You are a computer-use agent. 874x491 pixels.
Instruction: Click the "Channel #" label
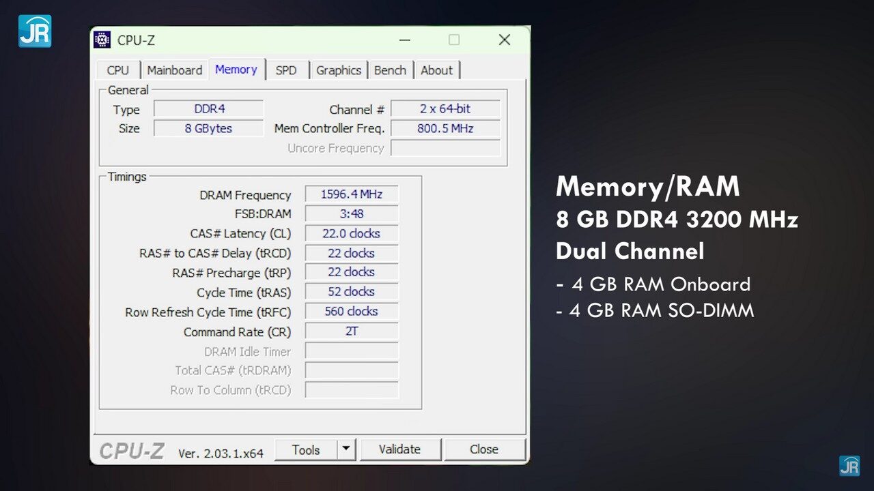(357, 110)
